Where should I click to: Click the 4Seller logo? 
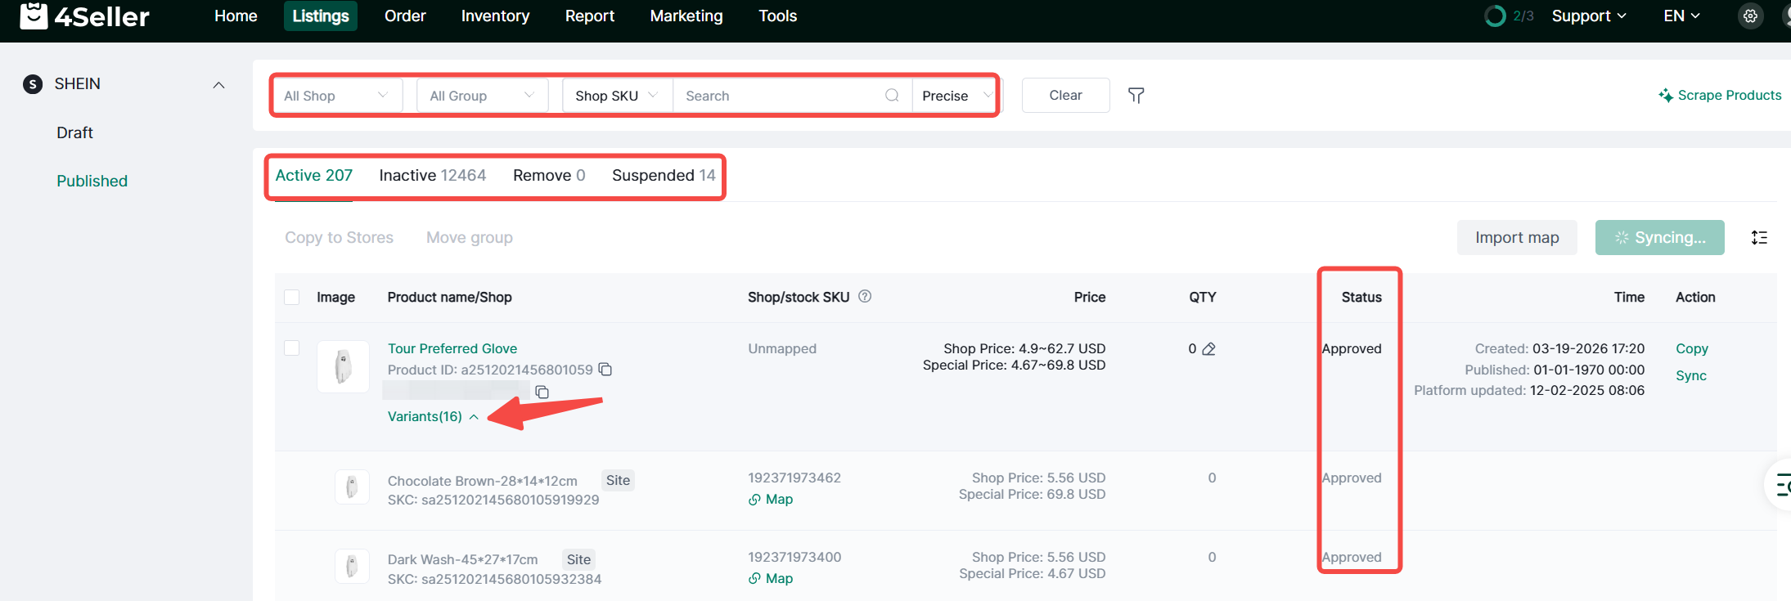pyautogui.click(x=84, y=16)
